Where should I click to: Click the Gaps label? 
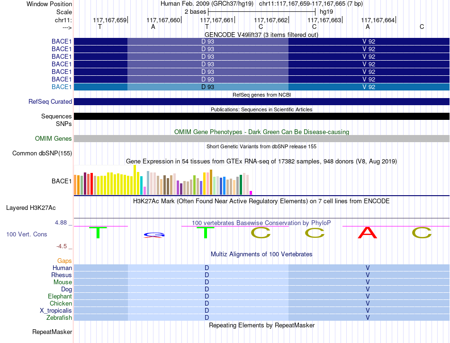click(x=64, y=261)
